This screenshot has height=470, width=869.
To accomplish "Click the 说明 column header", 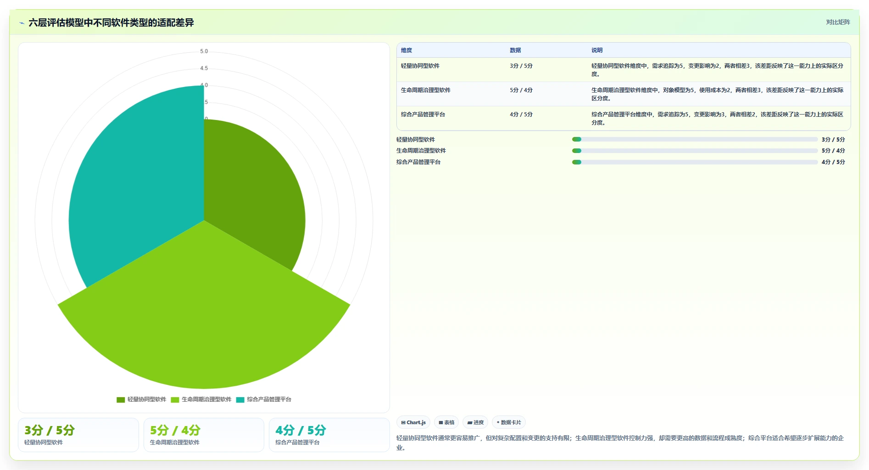I will click(597, 50).
